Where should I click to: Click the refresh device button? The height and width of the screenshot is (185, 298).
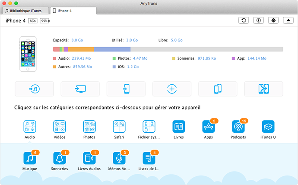tap(244, 20)
